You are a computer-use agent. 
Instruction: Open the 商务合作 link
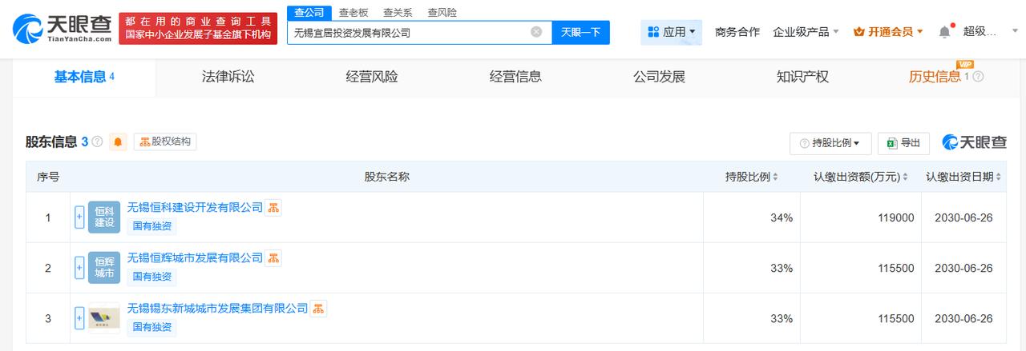click(737, 32)
